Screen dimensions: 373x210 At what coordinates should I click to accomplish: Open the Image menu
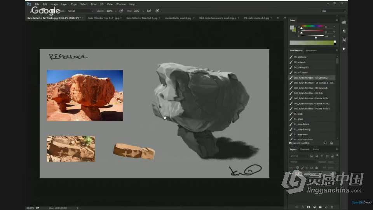pos(54,4)
